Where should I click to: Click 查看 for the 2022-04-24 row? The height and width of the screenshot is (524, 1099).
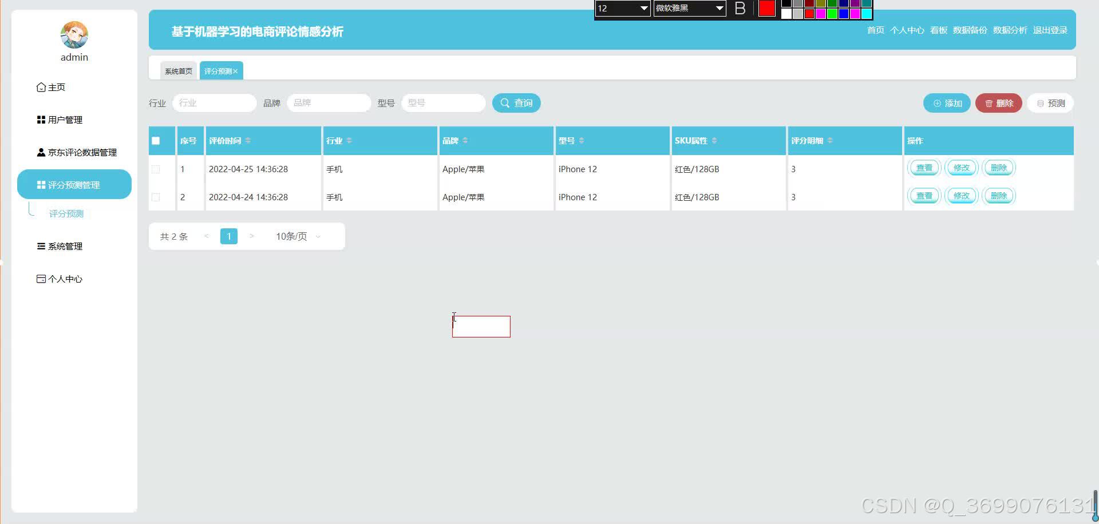(x=924, y=196)
